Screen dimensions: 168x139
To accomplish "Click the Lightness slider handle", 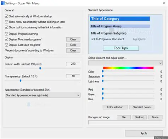I will click(103, 81).
